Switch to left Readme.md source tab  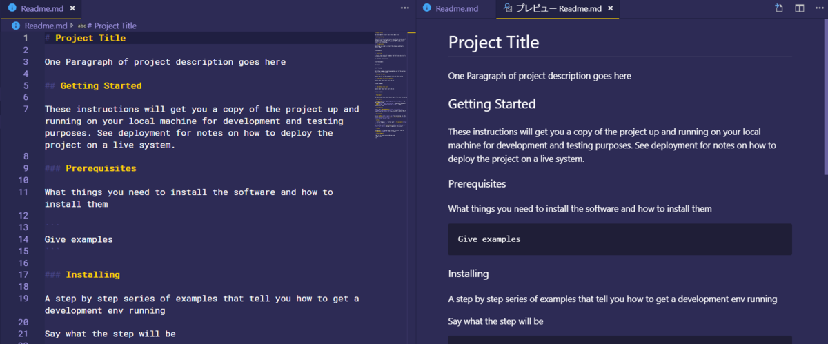click(41, 8)
